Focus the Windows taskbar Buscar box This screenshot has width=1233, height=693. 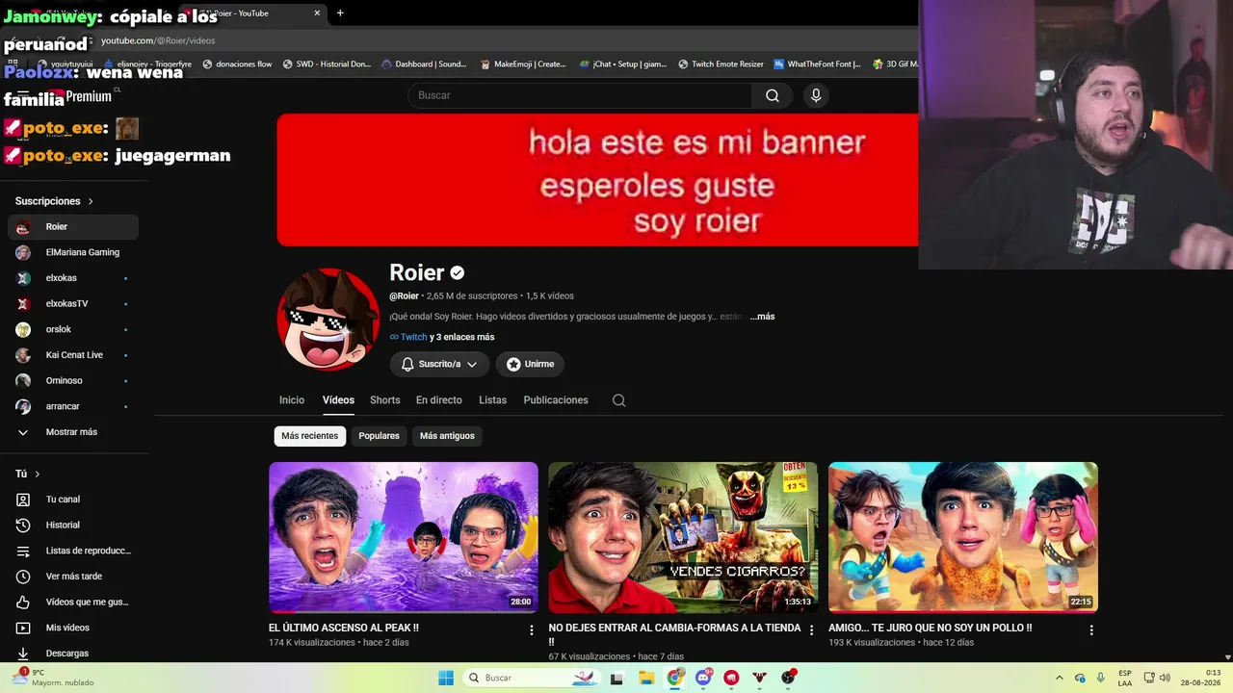tap(530, 678)
